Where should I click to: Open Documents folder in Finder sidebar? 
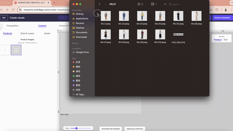tap(80, 32)
